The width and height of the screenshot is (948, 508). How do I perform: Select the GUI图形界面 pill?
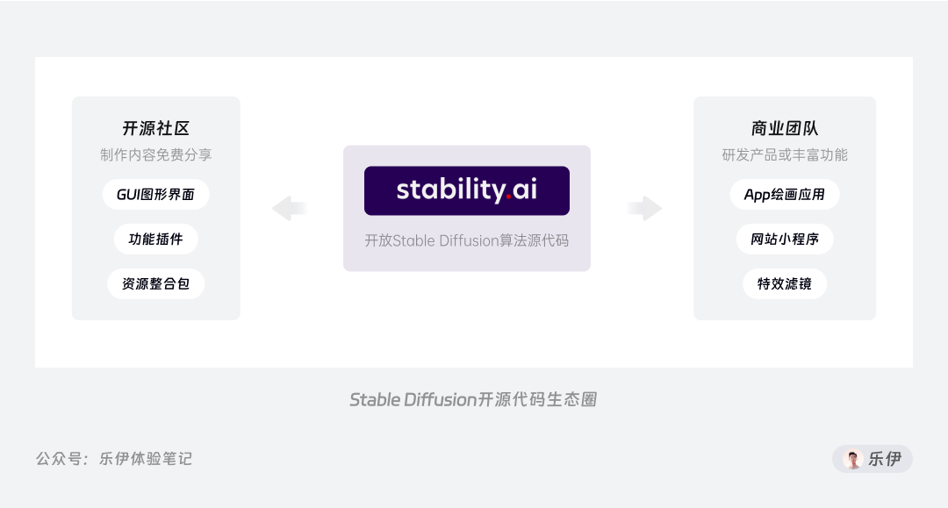click(156, 195)
